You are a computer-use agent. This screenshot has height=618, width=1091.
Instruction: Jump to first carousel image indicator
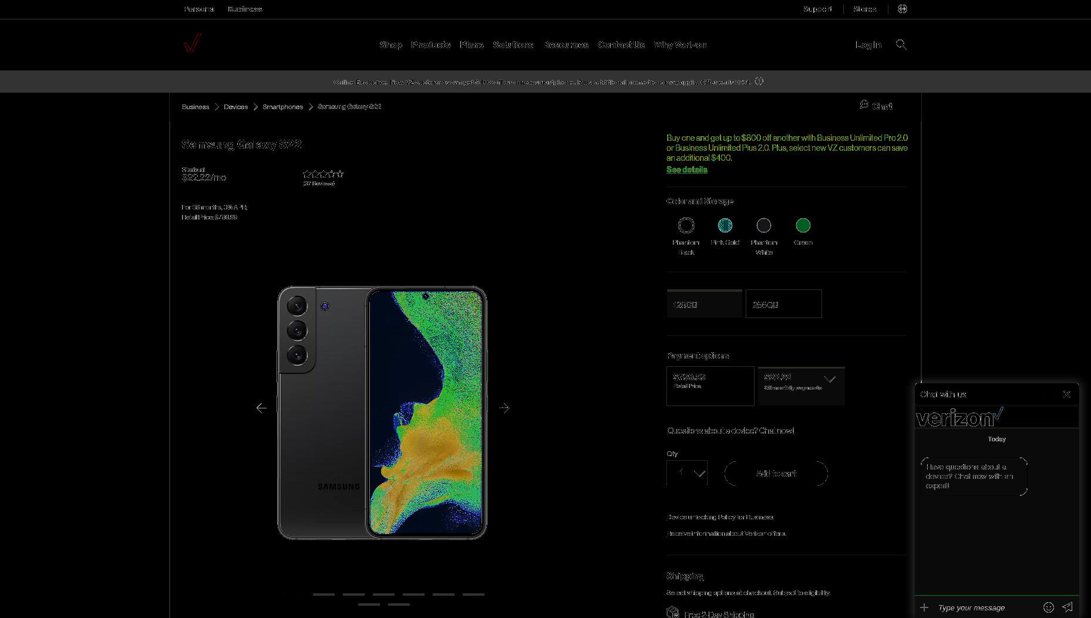click(x=324, y=595)
